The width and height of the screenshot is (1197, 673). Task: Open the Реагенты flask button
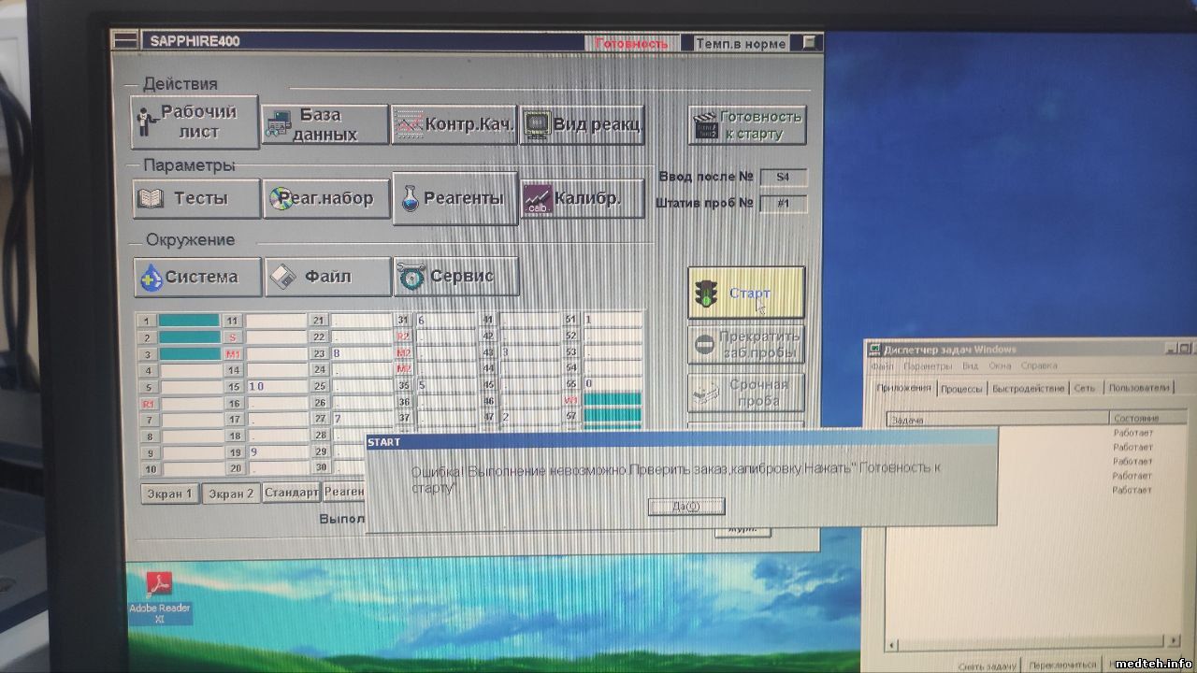click(x=455, y=198)
